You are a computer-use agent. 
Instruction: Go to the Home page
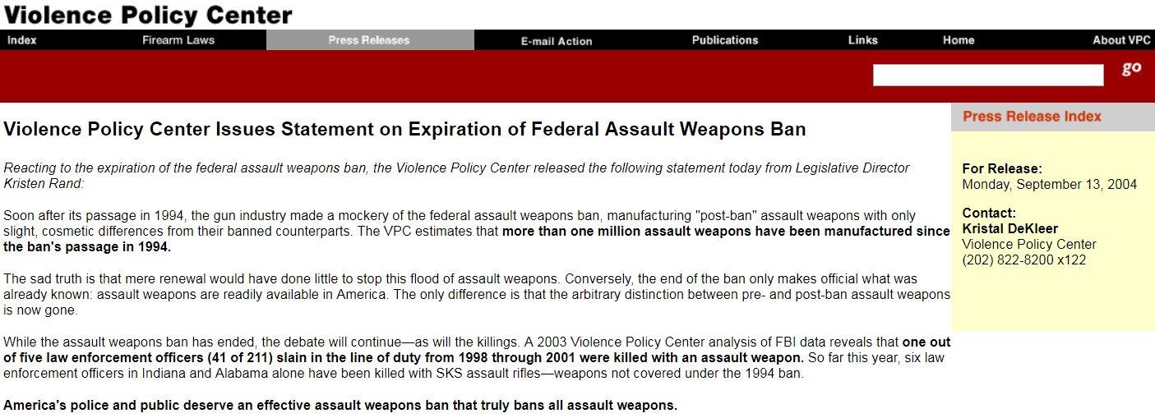click(959, 40)
